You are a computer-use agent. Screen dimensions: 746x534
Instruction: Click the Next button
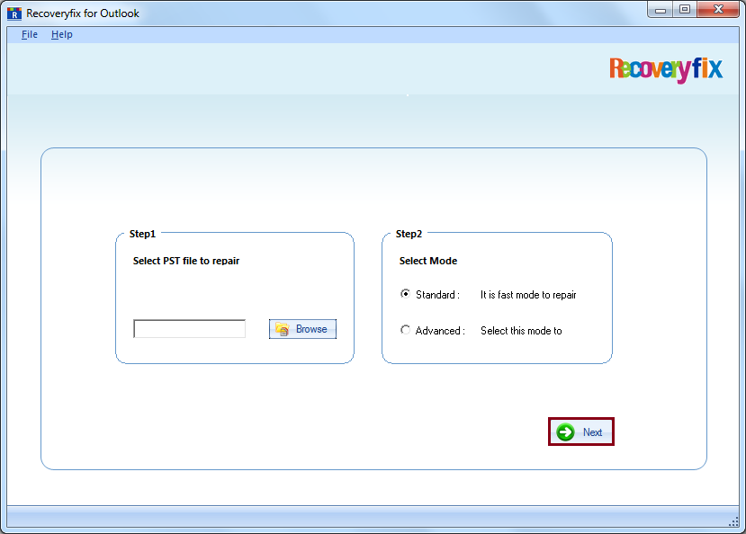point(581,432)
